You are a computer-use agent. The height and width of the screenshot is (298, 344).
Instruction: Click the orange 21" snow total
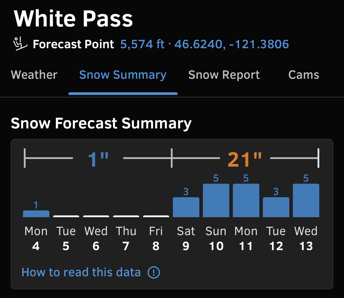point(245,159)
